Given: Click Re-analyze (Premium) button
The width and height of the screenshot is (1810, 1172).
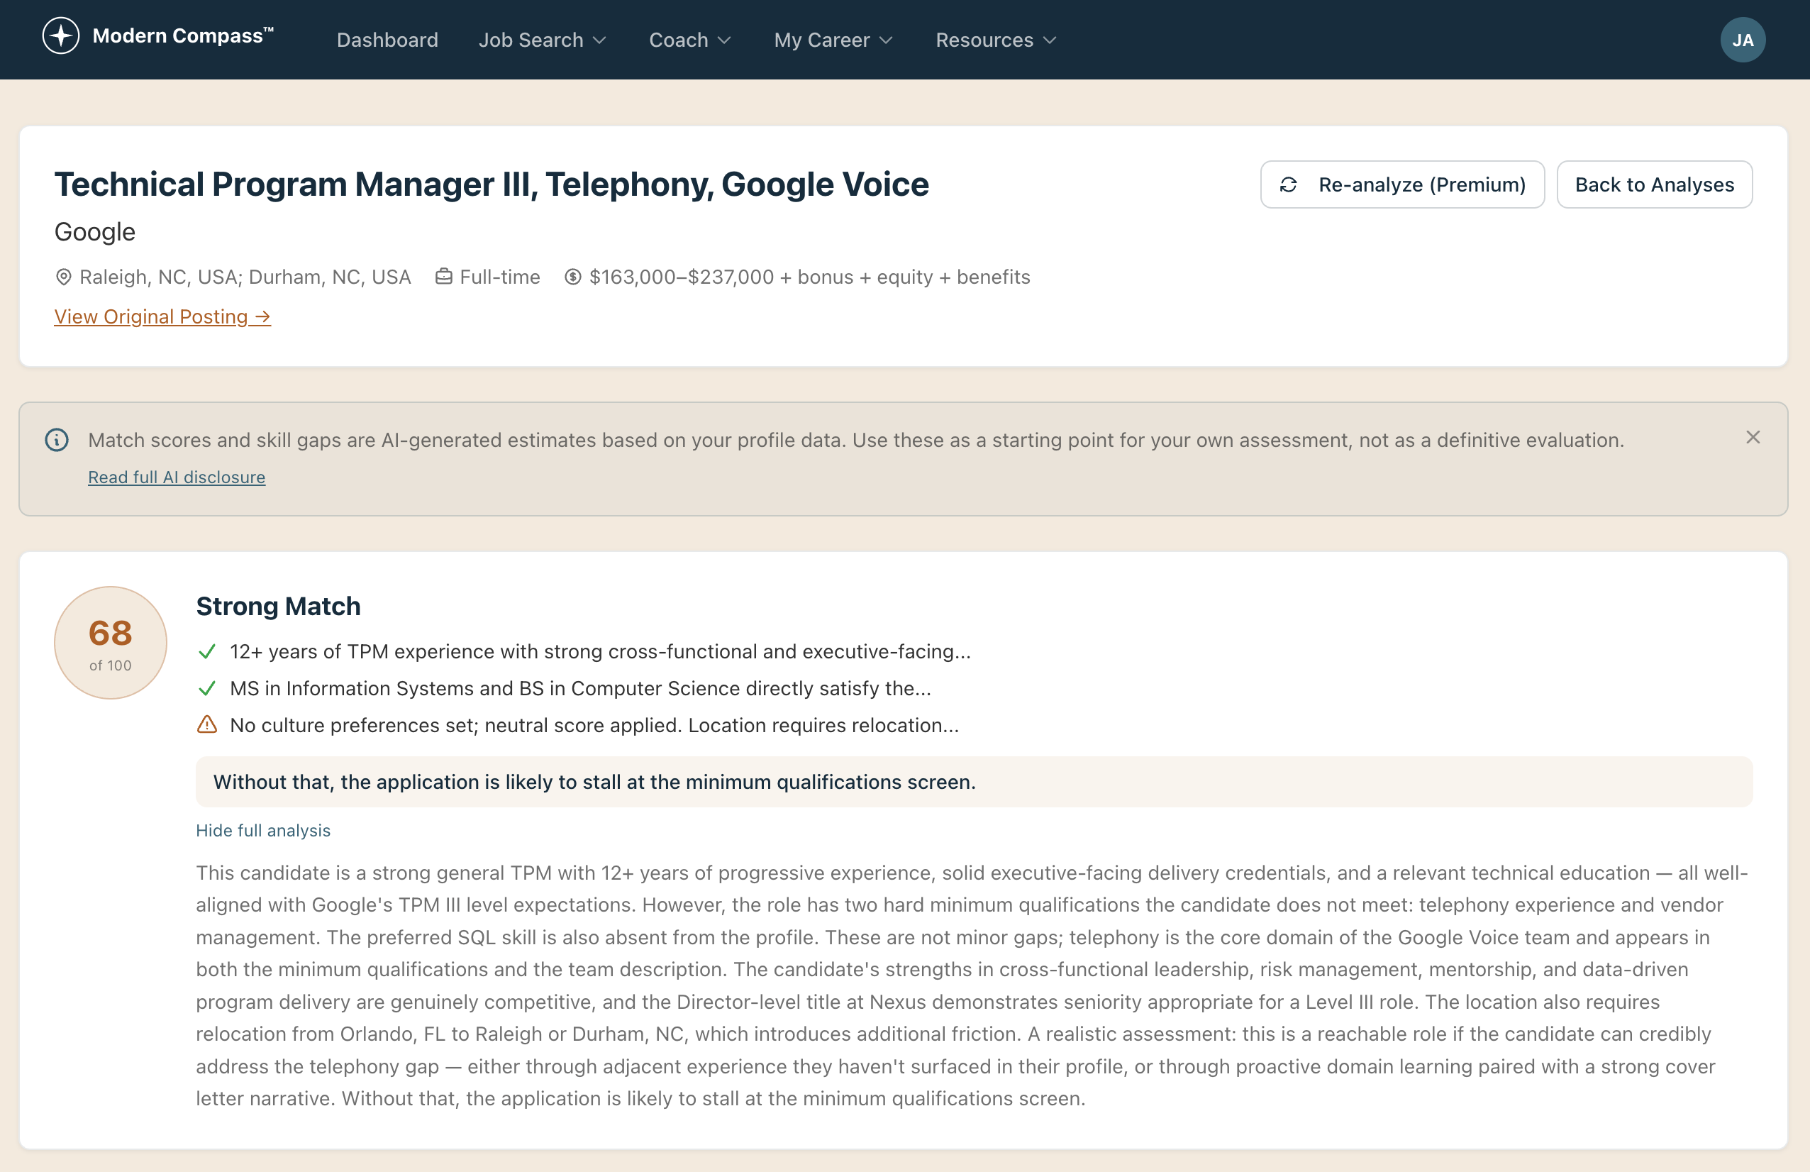Looking at the screenshot, I should pyautogui.click(x=1402, y=185).
